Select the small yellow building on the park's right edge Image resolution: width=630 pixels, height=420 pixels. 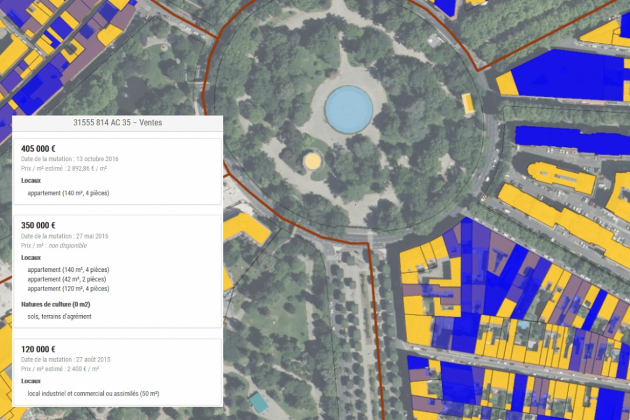pyautogui.click(x=468, y=103)
